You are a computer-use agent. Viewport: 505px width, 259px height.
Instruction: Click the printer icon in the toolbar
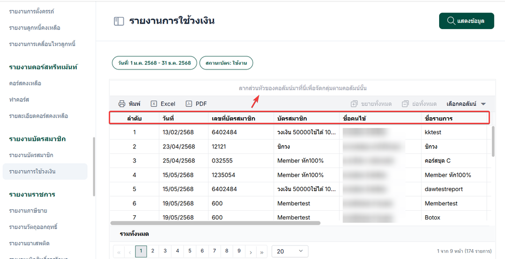click(x=122, y=104)
